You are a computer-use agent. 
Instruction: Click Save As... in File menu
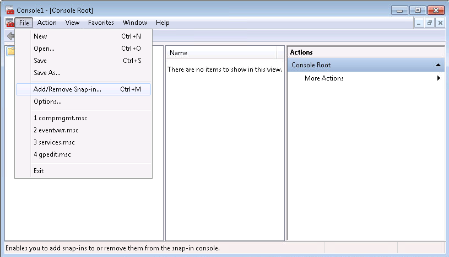(x=47, y=72)
